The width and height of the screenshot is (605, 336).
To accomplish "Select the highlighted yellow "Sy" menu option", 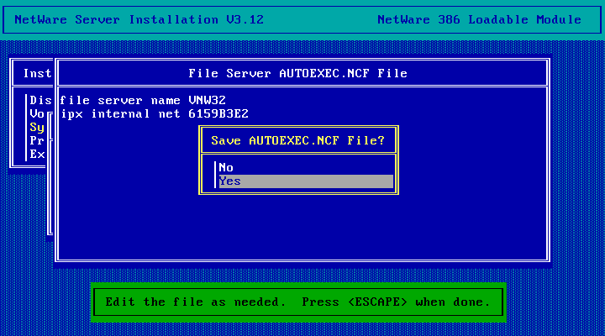I will coord(37,128).
